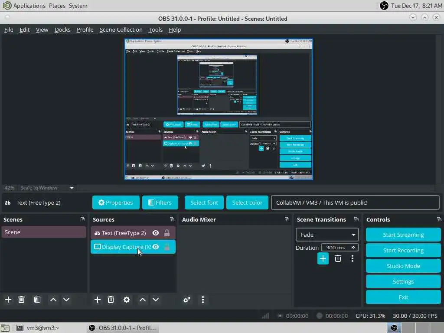The image size is (444, 333).
Task: Open the Places menu in the top panel
Action: coord(57,6)
